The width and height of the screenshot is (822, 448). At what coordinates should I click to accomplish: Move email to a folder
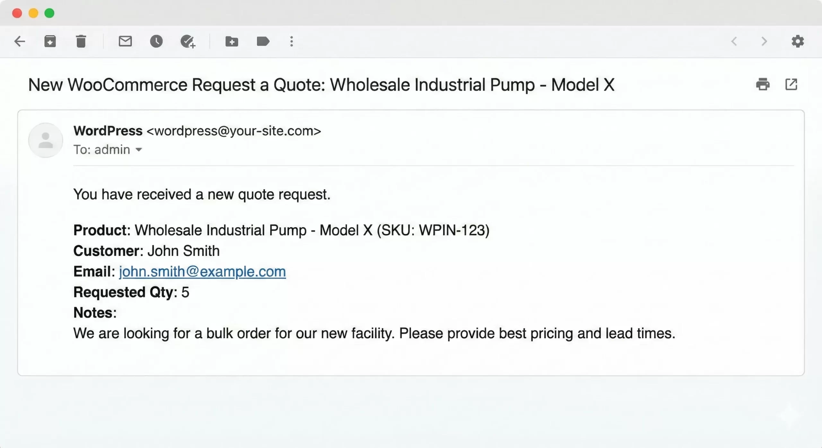click(x=232, y=41)
